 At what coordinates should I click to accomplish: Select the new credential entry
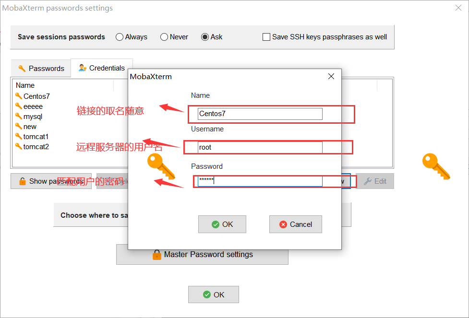(x=30, y=126)
